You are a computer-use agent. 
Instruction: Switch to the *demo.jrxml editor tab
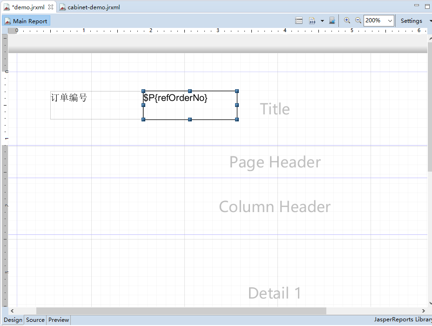click(28, 7)
